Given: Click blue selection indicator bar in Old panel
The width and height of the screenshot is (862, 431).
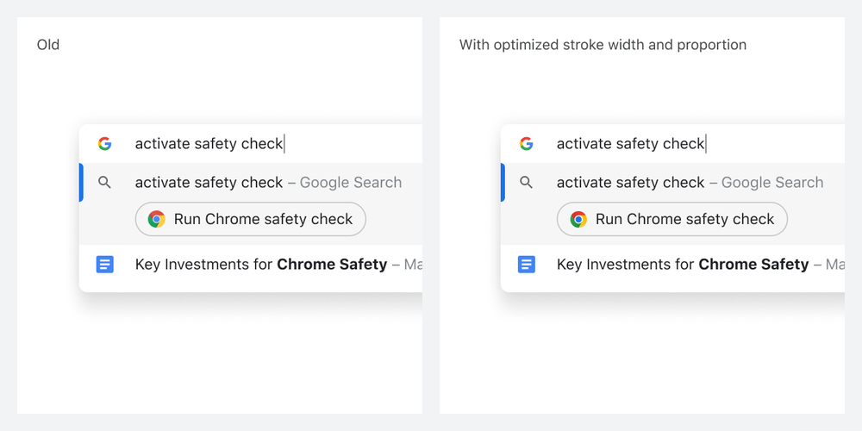Looking at the screenshot, I should tap(81, 183).
